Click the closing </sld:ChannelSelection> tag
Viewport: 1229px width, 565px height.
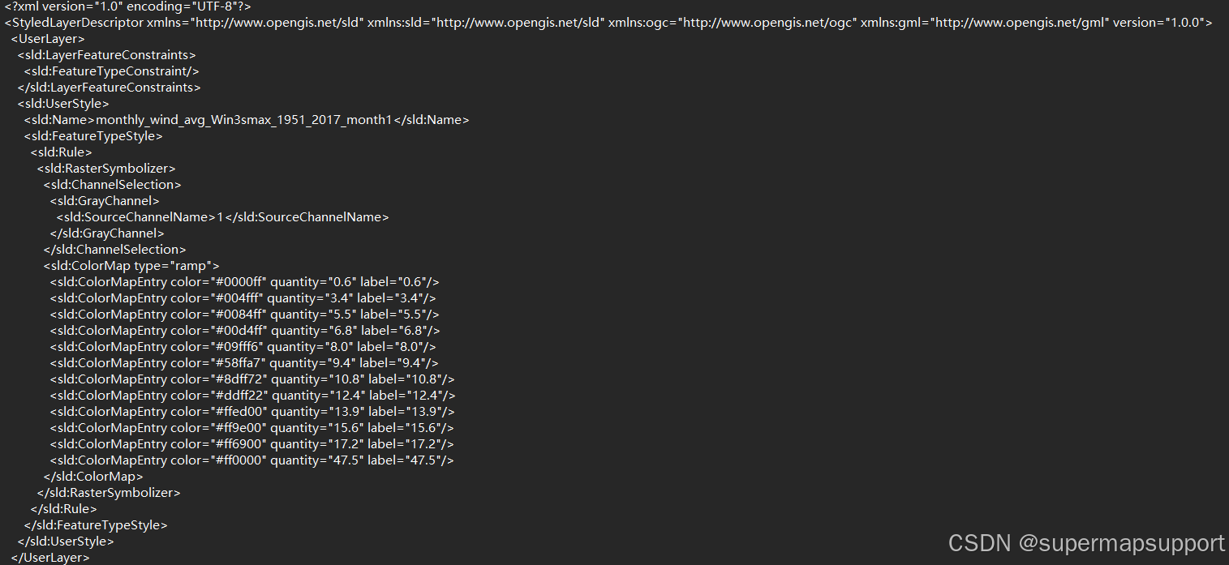coord(114,250)
